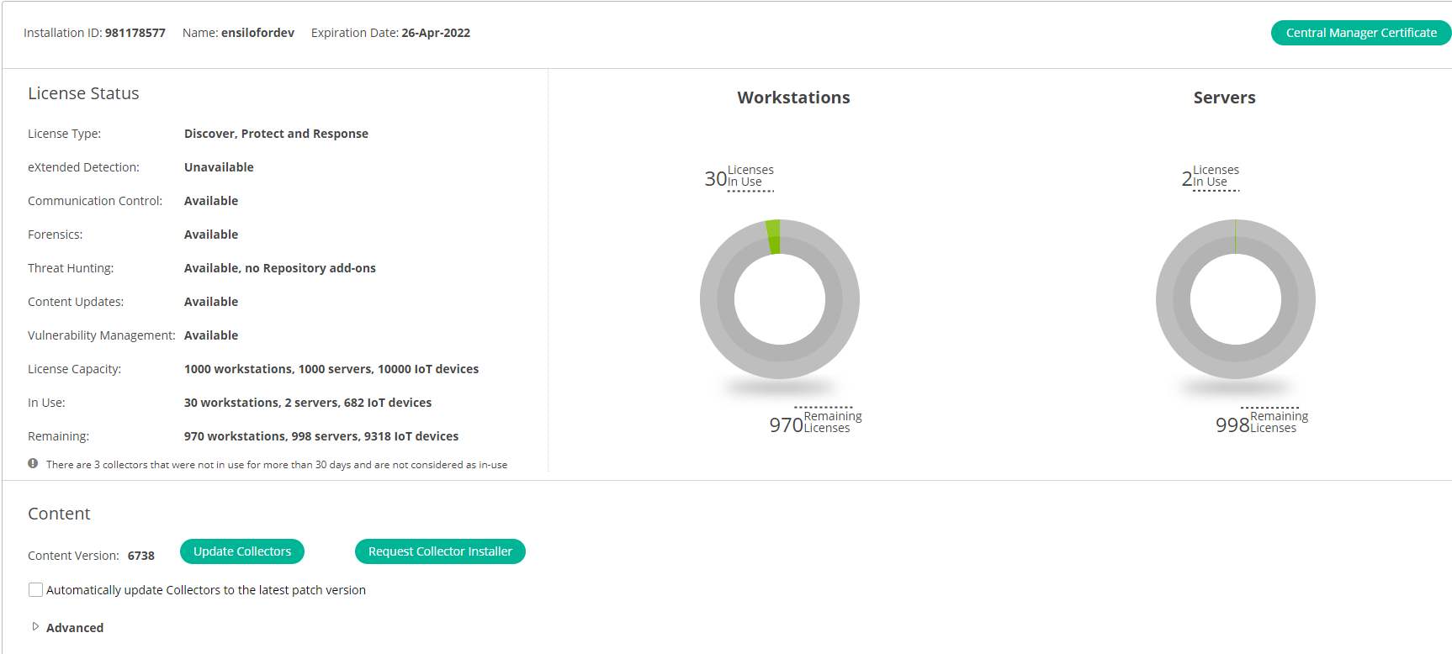1452x654 pixels.
Task: Click green in-use segment of Workstations donut
Action: [x=774, y=236]
